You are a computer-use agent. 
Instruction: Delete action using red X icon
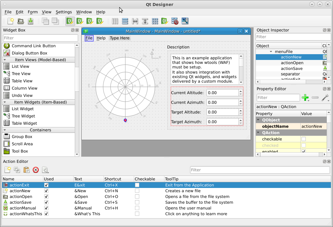pos(36,170)
